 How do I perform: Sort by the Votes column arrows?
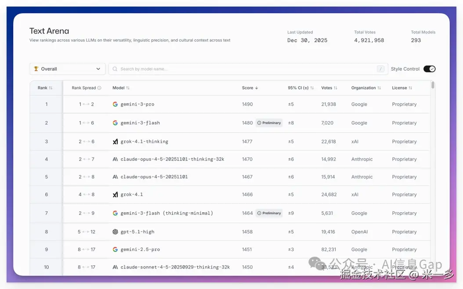pyautogui.click(x=336, y=88)
